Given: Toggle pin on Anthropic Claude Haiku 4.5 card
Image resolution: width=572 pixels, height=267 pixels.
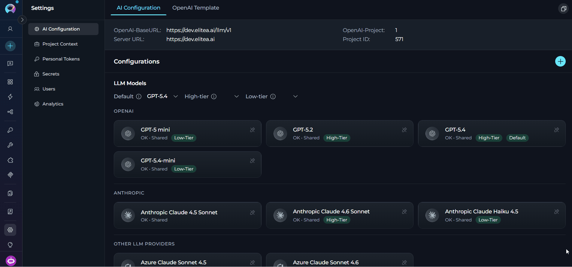Looking at the screenshot, I should (557, 212).
